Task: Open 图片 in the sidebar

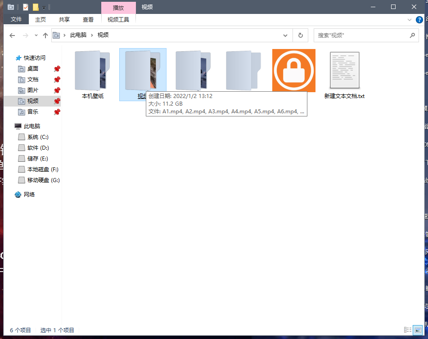Action: pyautogui.click(x=32, y=90)
